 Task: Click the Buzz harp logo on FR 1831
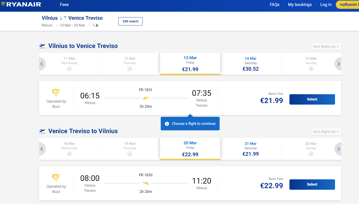click(56, 93)
